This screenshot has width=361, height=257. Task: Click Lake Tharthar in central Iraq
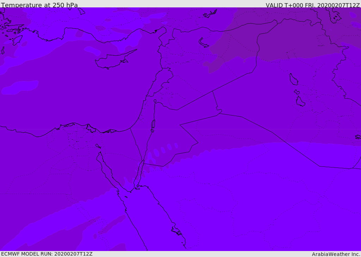click(x=294, y=79)
